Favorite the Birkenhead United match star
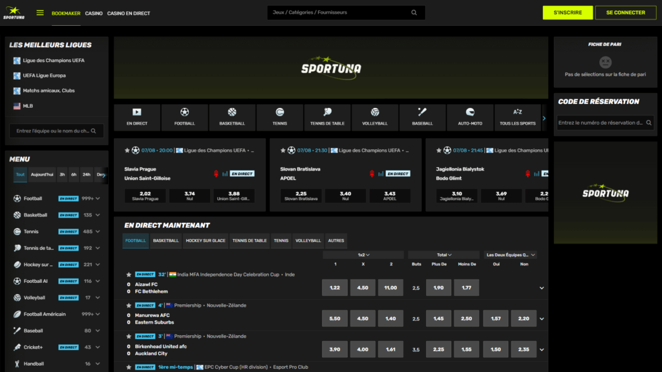Image resolution: width=662 pixels, height=372 pixels. (x=129, y=336)
